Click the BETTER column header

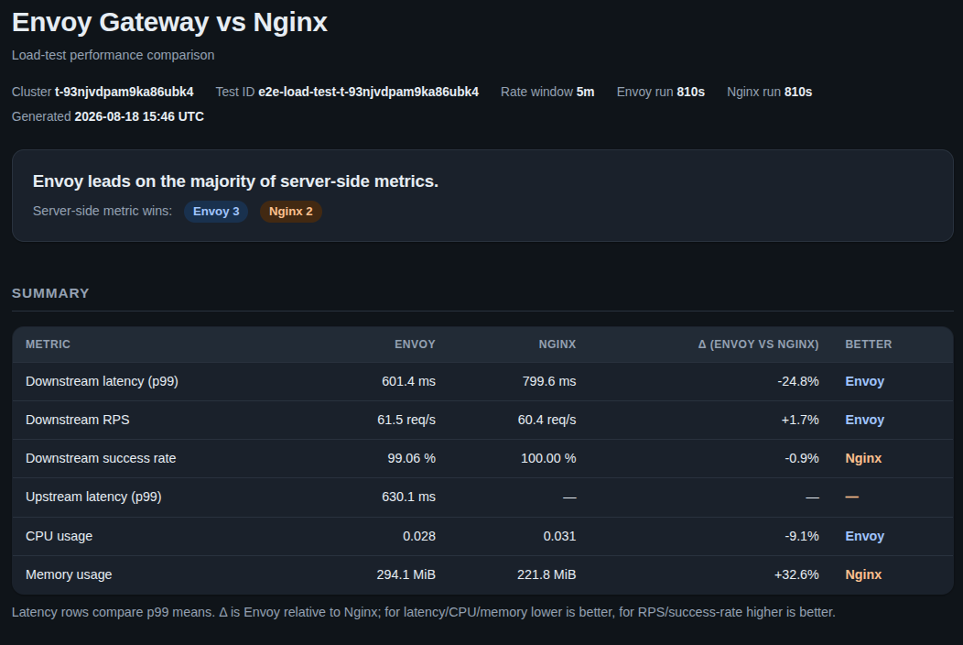[x=869, y=344]
